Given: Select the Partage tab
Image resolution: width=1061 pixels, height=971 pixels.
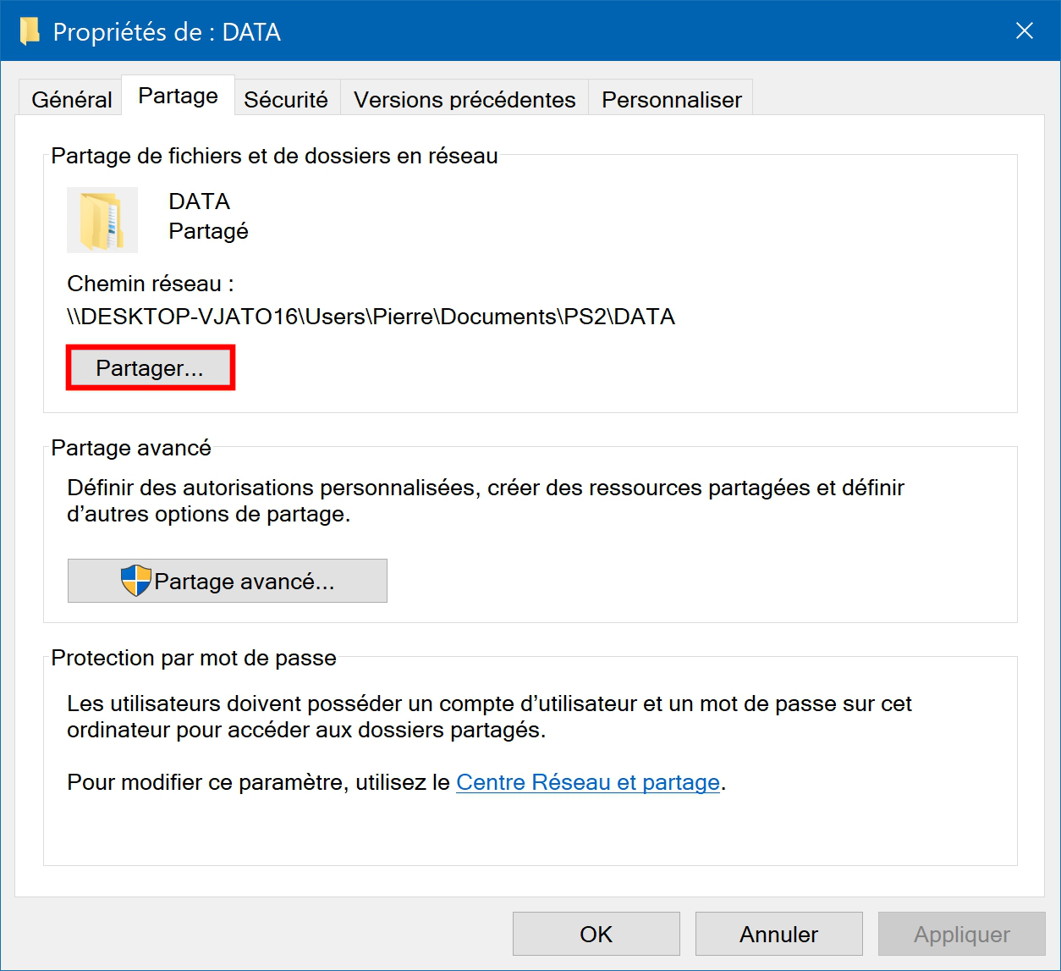Looking at the screenshot, I should tap(178, 96).
